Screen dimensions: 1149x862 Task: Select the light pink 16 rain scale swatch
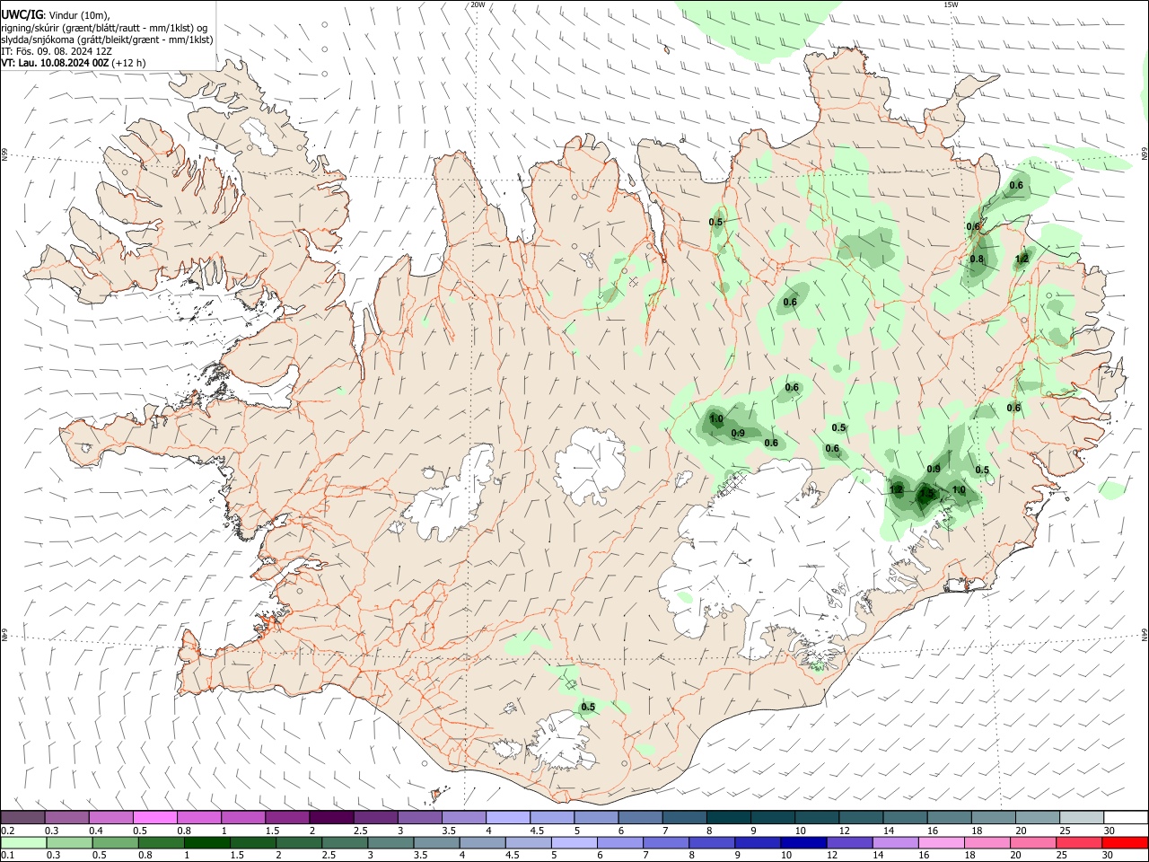pyautogui.click(x=943, y=842)
